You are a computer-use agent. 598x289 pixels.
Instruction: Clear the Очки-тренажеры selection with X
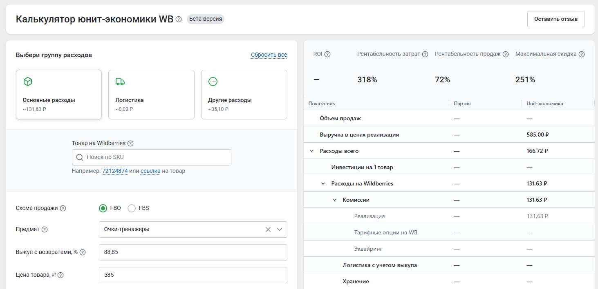(x=268, y=229)
